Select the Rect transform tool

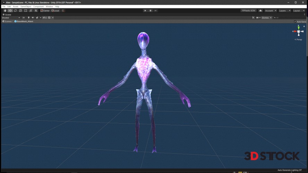(x=26, y=11)
